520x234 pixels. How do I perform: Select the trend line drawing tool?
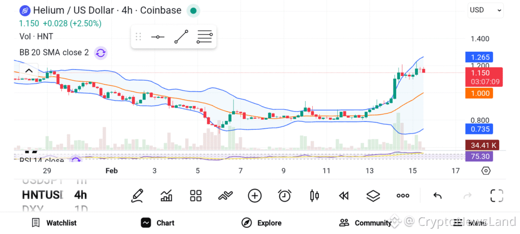click(181, 37)
